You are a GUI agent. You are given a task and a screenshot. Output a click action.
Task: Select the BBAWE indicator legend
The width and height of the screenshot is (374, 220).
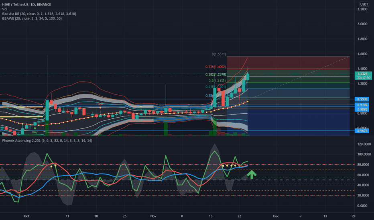pyautogui.click(x=32, y=18)
